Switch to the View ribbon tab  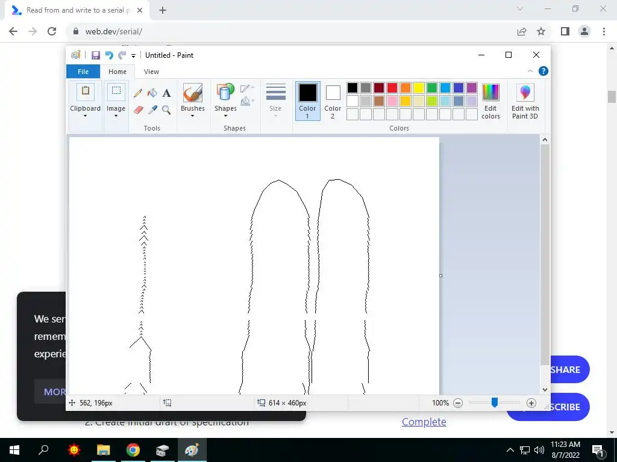coord(151,72)
